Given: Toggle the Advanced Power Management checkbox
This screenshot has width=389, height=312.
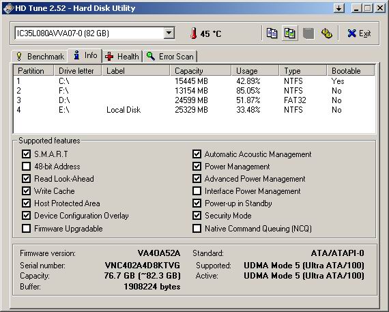Looking at the screenshot, I should tap(197, 178).
